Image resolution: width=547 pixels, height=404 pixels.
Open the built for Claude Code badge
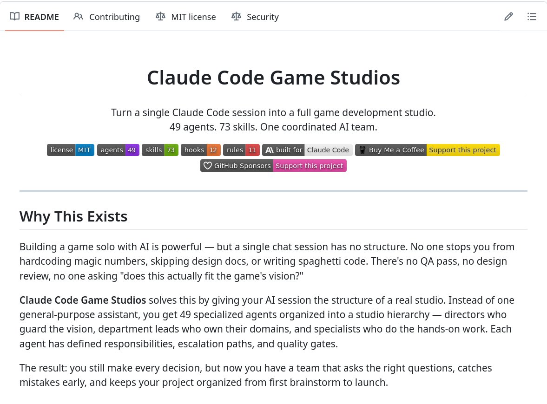307,150
